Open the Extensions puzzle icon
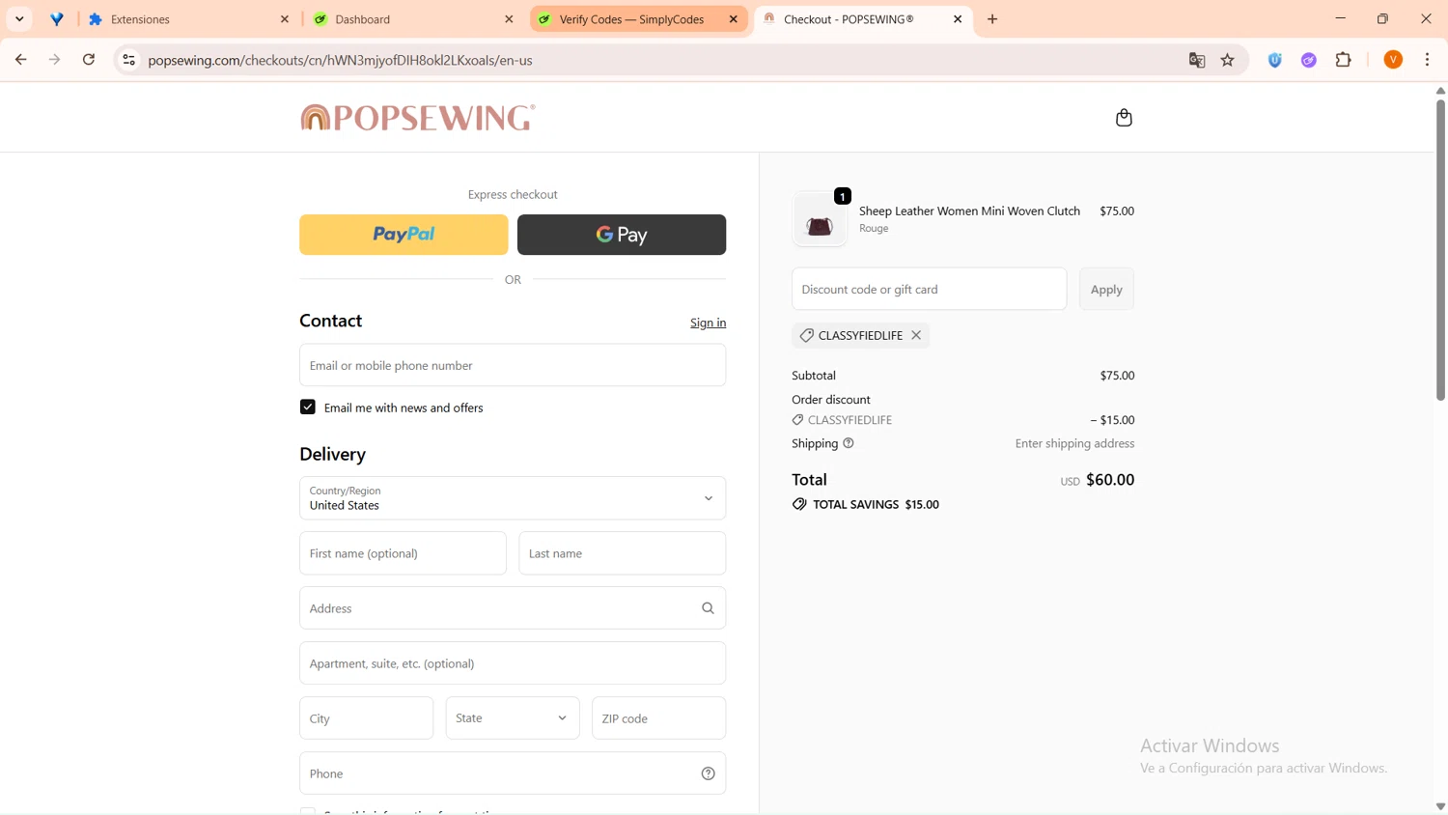The width and height of the screenshot is (1448, 815). (1344, 60)
